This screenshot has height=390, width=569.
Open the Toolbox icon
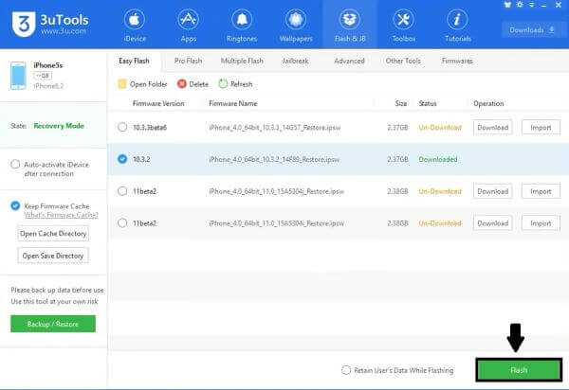[403, 21]
